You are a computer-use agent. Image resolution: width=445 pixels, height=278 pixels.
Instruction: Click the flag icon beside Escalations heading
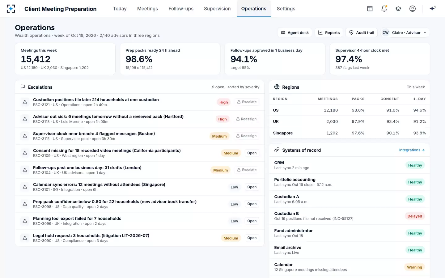(x=23, y=87)
